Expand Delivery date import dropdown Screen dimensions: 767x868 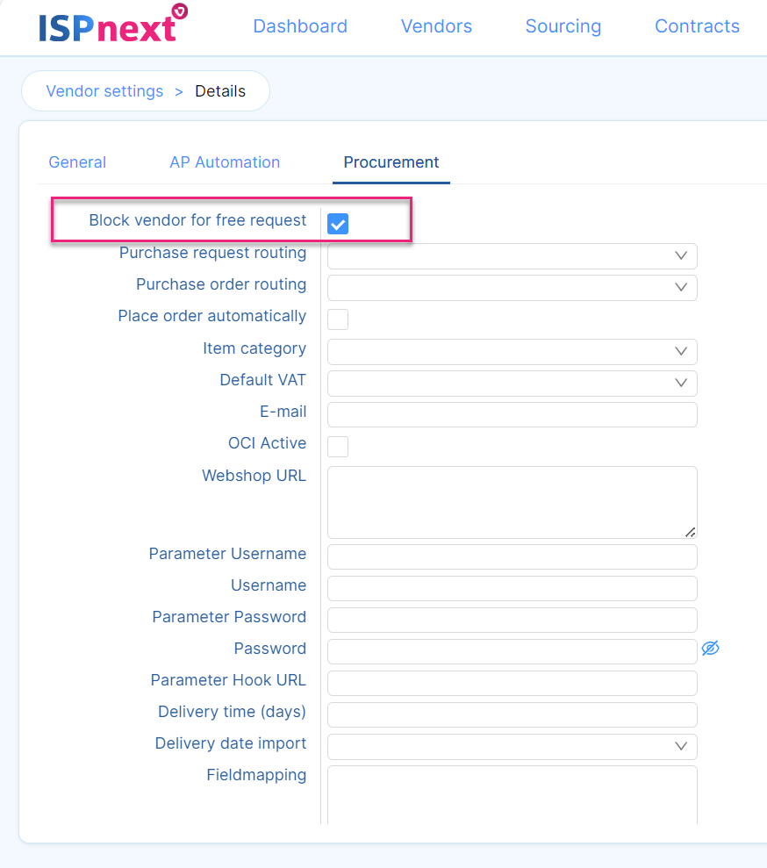point(512,747)
